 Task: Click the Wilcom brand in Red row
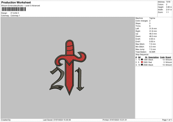point(169,62)
